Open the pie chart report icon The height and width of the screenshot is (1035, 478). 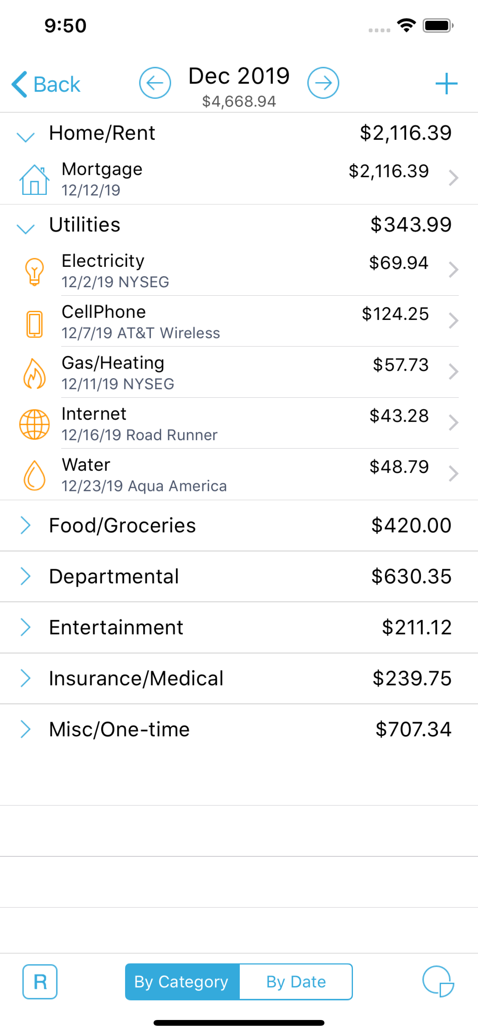438,981
